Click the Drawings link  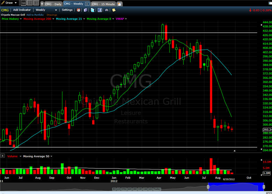[52, 15]
